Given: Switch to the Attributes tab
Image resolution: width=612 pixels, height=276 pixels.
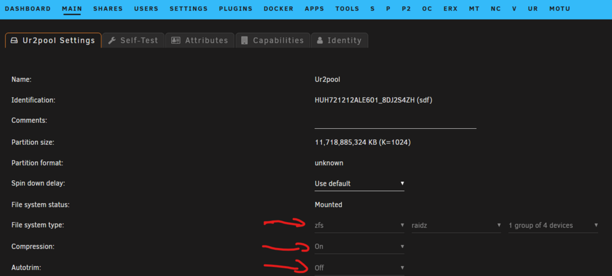Looking at the screenshot, I should (200, 40).
